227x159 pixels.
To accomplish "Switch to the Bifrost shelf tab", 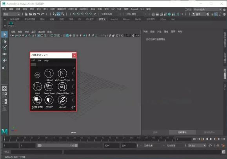I will coord(126,19).
